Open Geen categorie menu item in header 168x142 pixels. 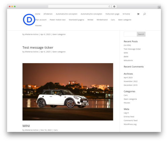(x=125, y=20)
